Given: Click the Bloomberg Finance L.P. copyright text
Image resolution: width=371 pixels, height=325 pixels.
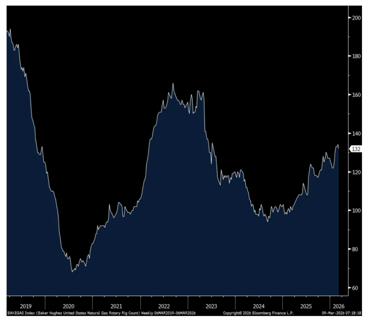Looking at the screenshot, I should click(258, 313).
